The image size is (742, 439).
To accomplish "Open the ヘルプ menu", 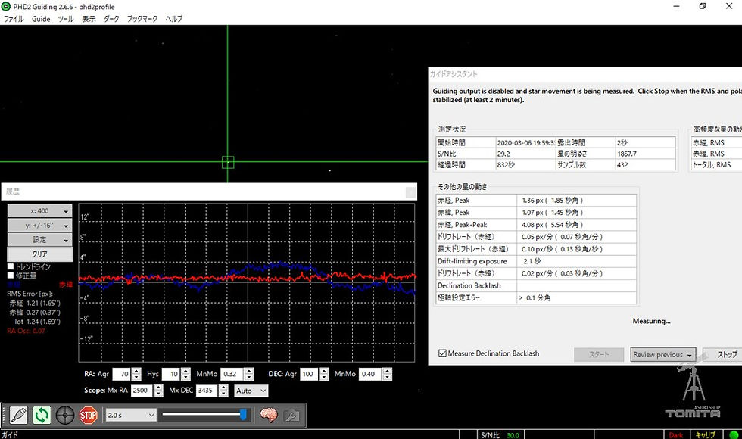I will point(173,19).
